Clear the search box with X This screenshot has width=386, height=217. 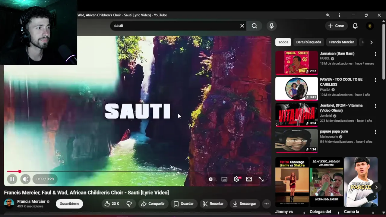click(242, 26)
